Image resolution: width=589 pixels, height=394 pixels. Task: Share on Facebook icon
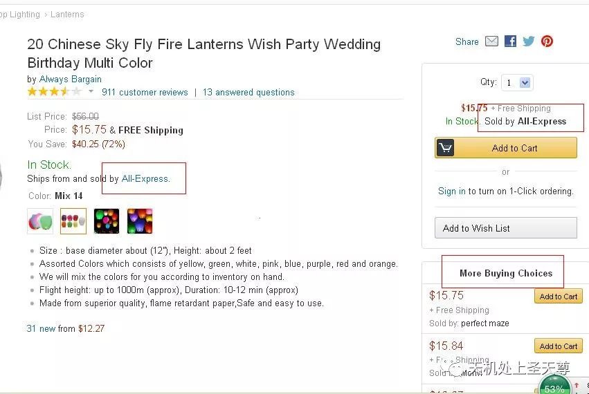pos(510,41)
